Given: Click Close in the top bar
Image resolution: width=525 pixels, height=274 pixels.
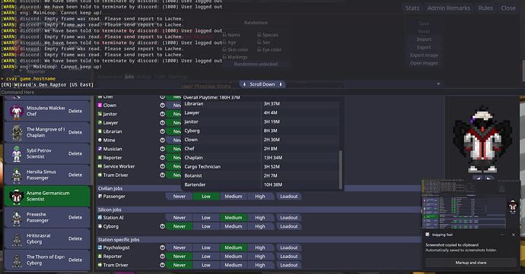Looking at the screenshot, I should coord(508,8).
